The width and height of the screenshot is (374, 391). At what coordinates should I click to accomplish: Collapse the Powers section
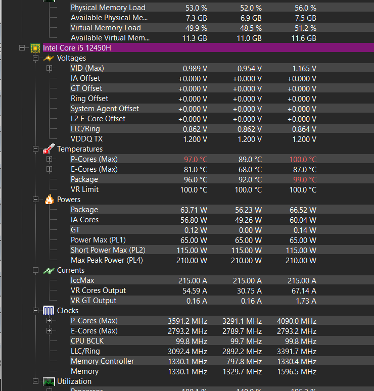coord(36,200)
